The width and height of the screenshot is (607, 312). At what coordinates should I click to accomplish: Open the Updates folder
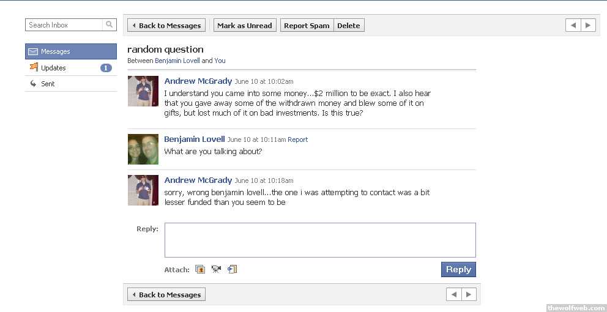point(53,68)
